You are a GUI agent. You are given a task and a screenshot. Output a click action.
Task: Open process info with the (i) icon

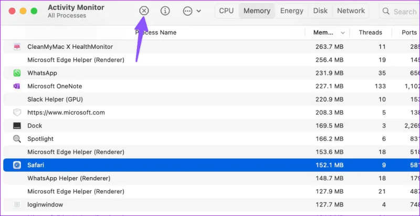tap(165, 11)
